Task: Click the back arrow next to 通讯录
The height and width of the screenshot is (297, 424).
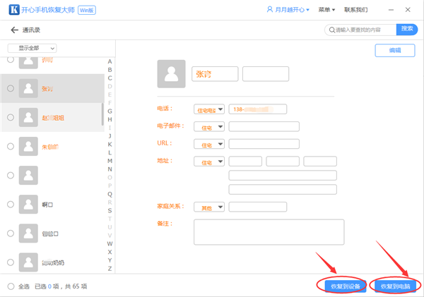Action: [14, 30]
